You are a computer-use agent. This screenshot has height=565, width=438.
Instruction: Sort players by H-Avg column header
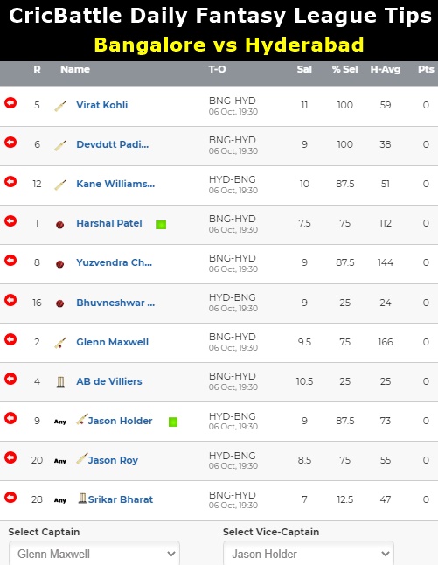(x=386, y=69)
